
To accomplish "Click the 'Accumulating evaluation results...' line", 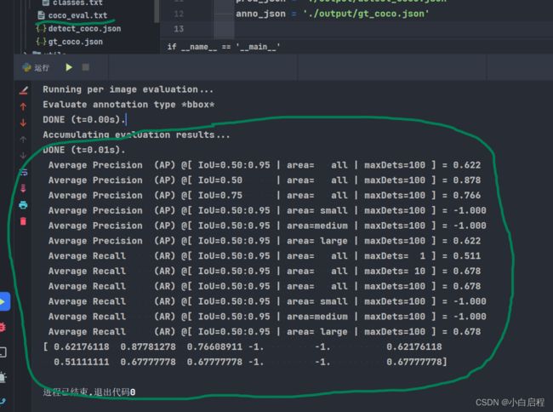I will [136, 135].
